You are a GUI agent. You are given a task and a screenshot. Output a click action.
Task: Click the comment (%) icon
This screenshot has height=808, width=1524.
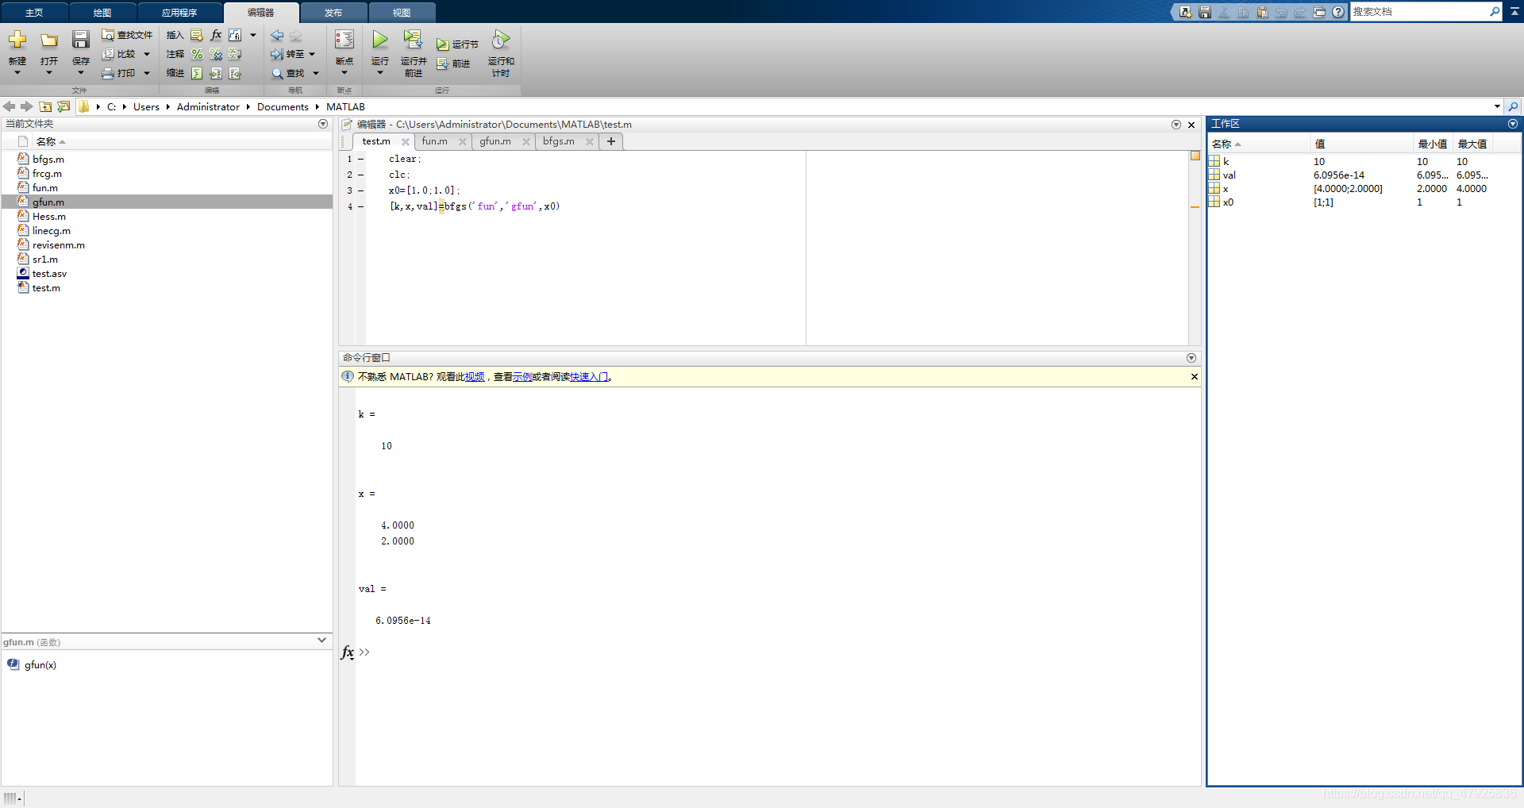pyautogui.click(x=197, y=54)
